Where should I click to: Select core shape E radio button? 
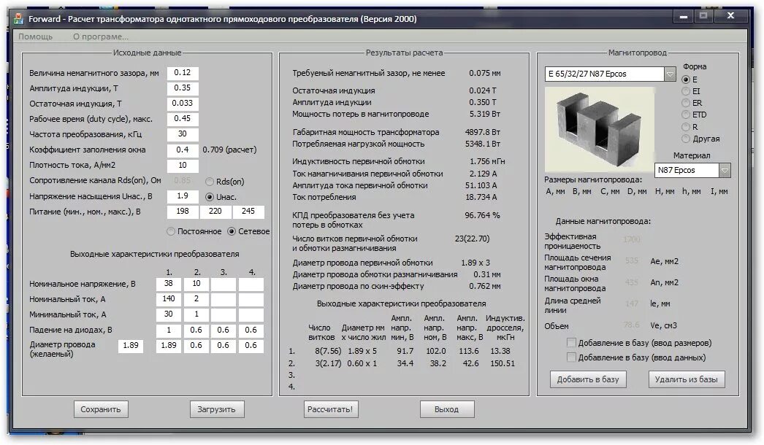tap(686, 80)
